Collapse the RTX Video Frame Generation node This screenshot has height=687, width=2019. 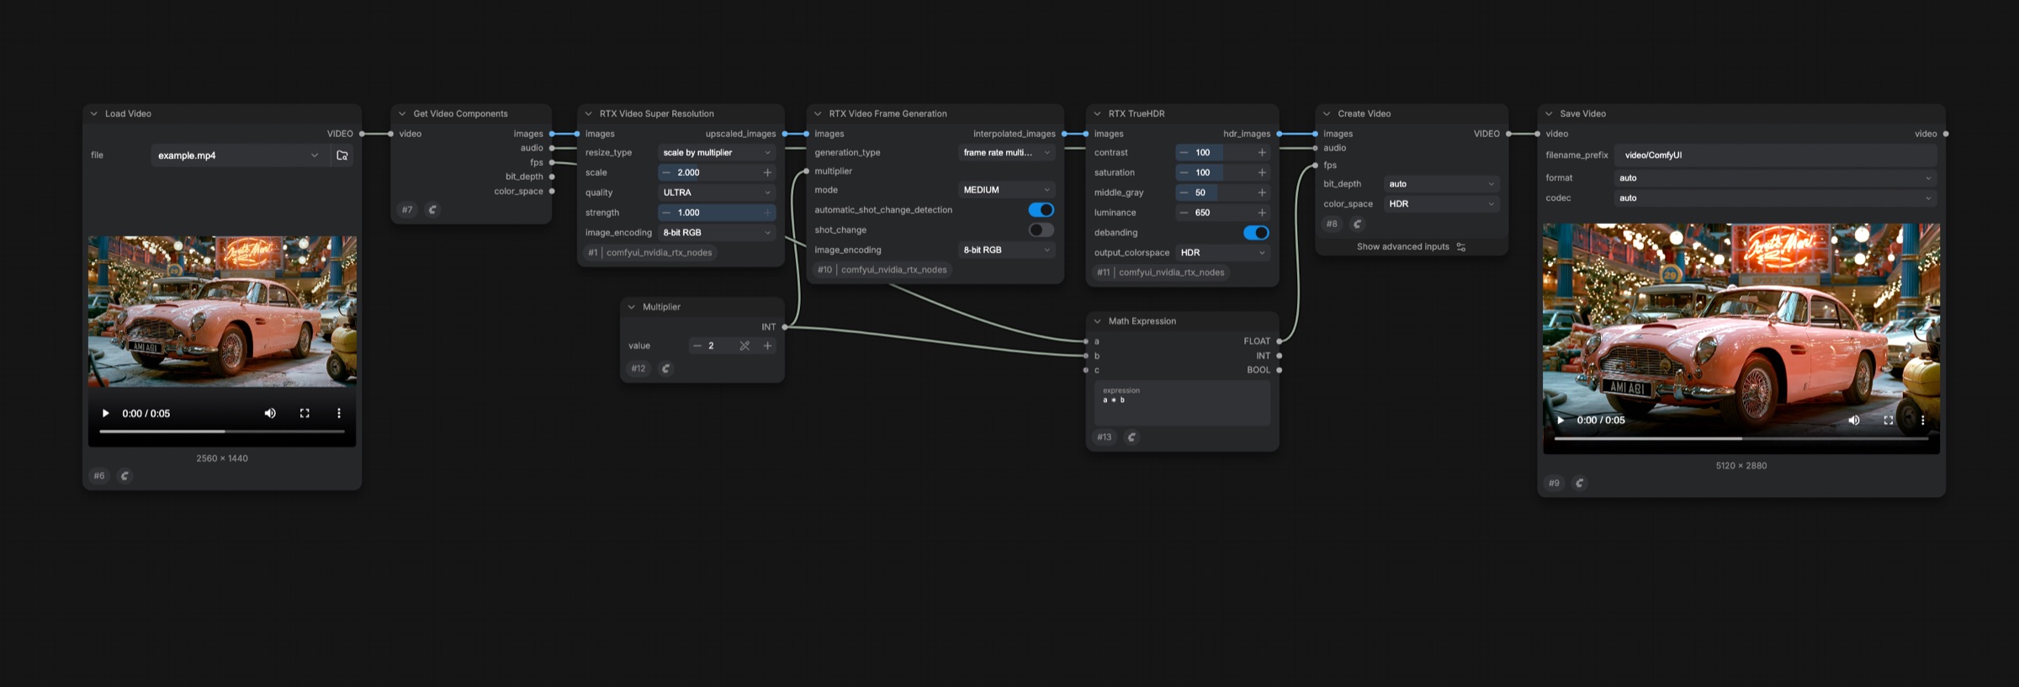pyautogui.click(x=818, y=114)
